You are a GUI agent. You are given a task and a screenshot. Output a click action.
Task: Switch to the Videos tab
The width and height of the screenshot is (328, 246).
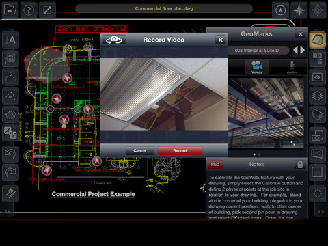[x=257, y=67]
